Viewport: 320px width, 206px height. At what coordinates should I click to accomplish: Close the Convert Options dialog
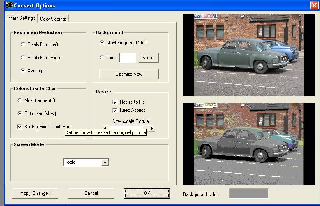[314, 5]
